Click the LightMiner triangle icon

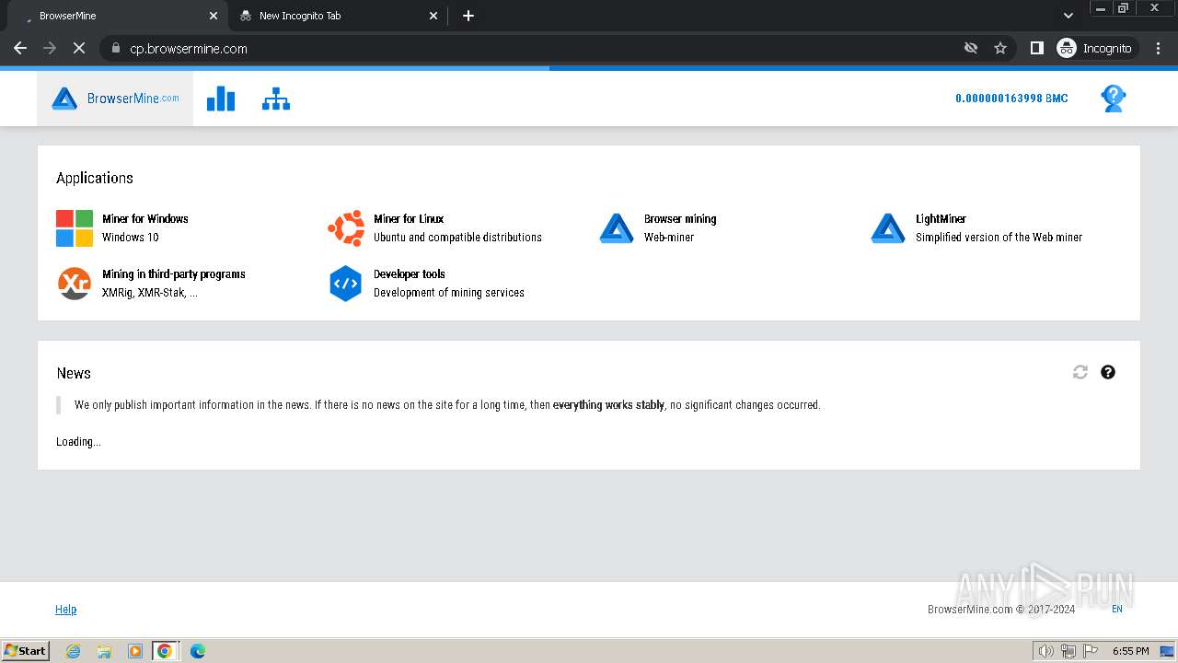[x=888, y=228]
